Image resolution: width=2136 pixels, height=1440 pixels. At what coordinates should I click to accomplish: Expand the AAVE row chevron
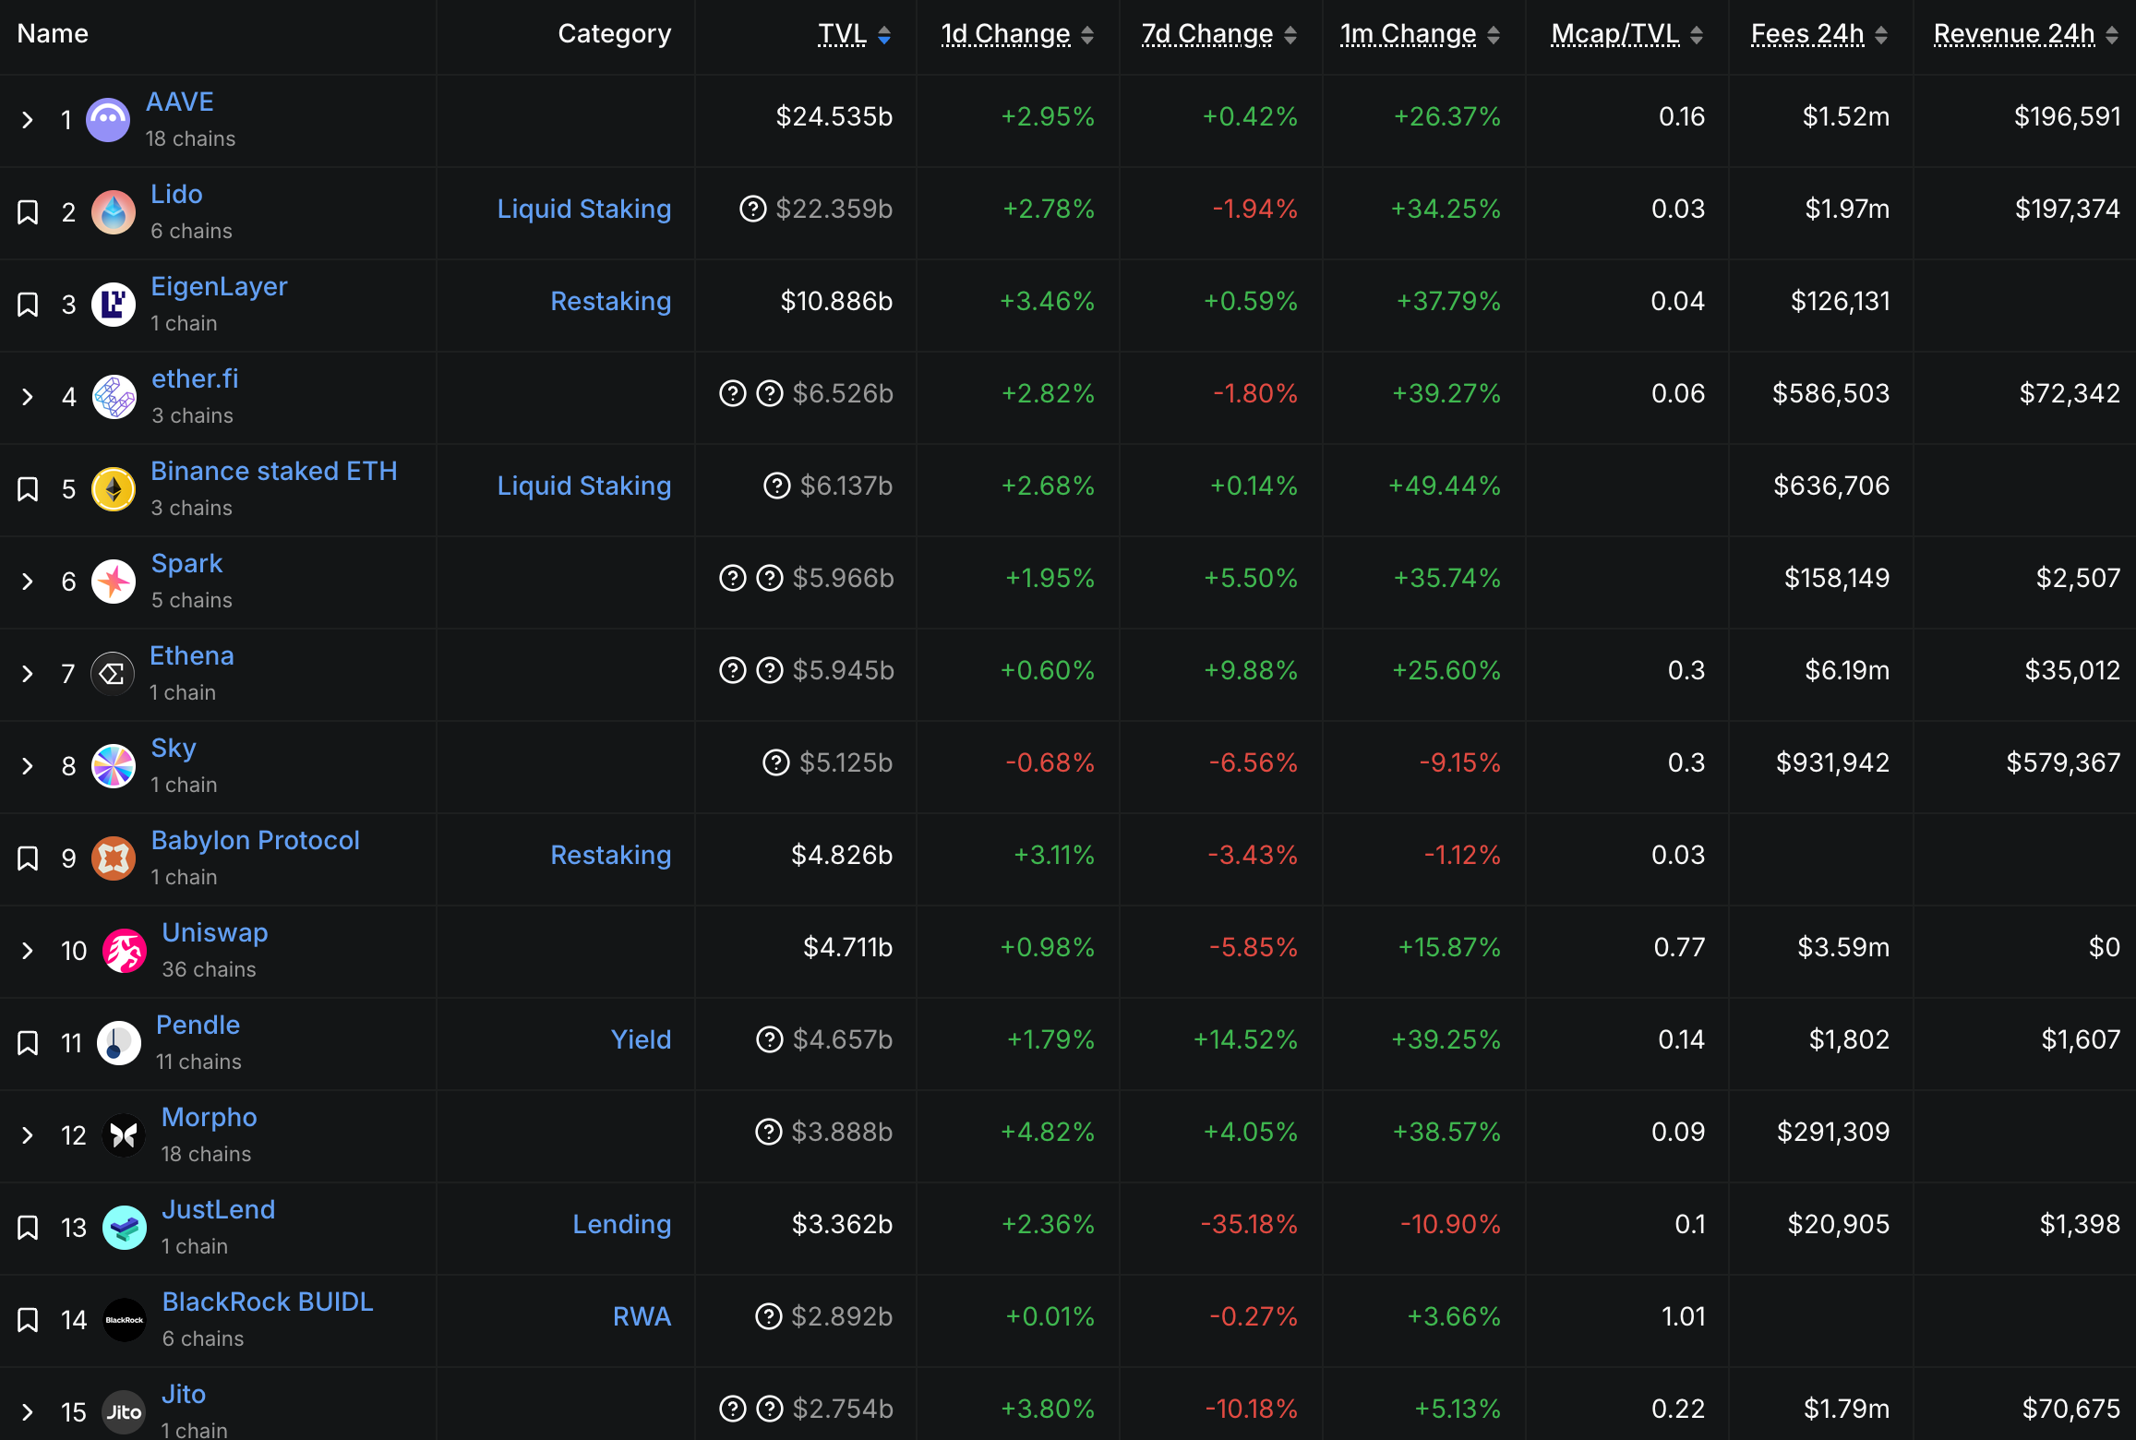(28, 120)
